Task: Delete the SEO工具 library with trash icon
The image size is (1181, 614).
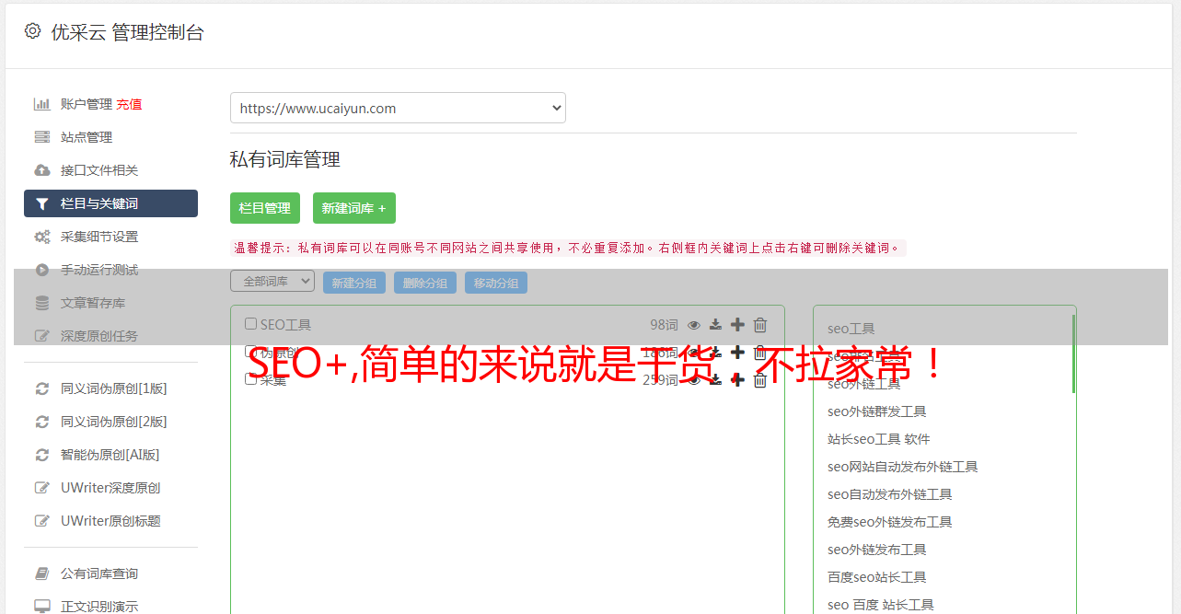Action: (x=760, y=324)
